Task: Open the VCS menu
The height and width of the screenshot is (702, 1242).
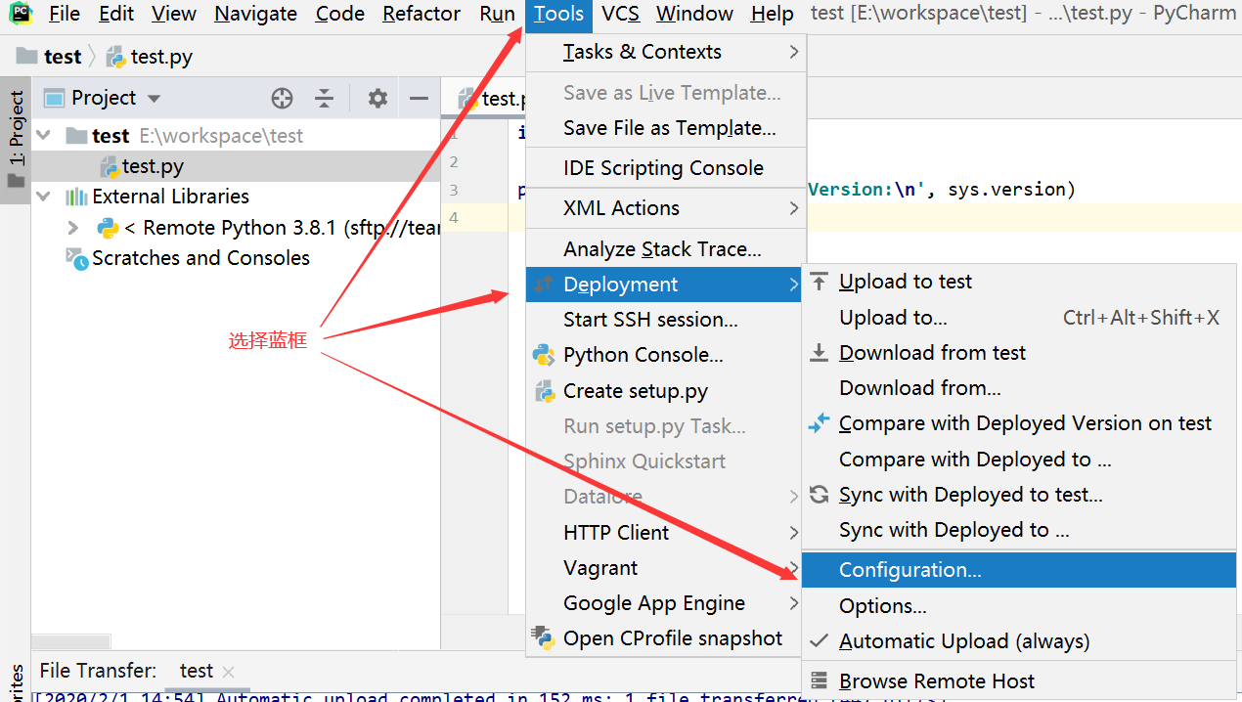Action: click(x=620, y=14)
